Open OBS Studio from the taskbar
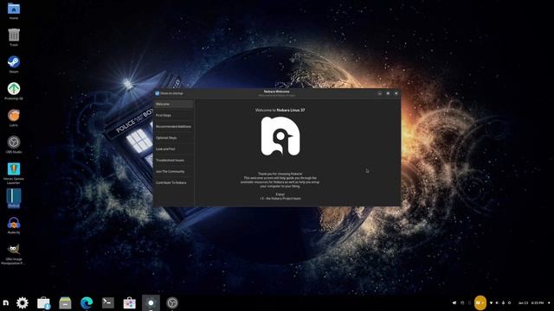 (x=172, y=303)
